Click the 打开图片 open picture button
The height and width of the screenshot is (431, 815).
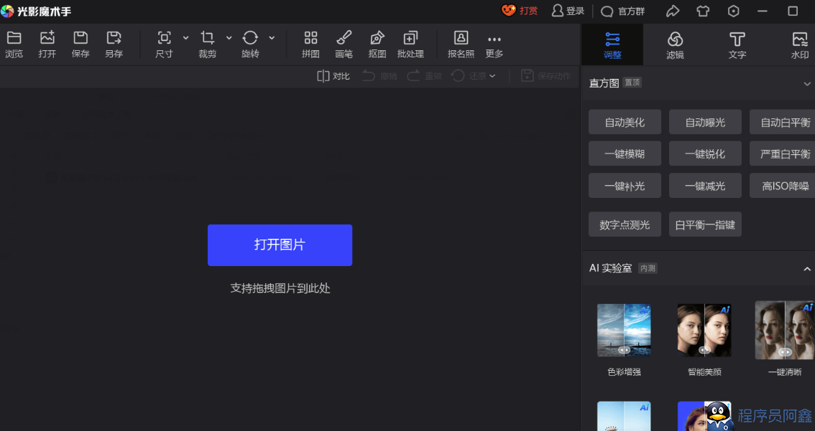coord(280,245)
